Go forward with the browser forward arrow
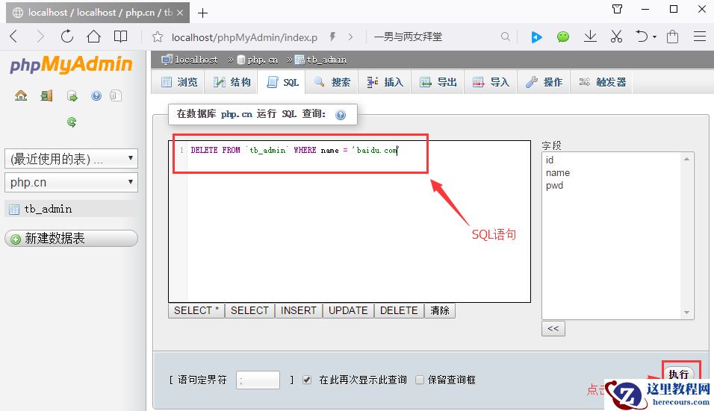714x411 pixels. [x=40, y=37]
